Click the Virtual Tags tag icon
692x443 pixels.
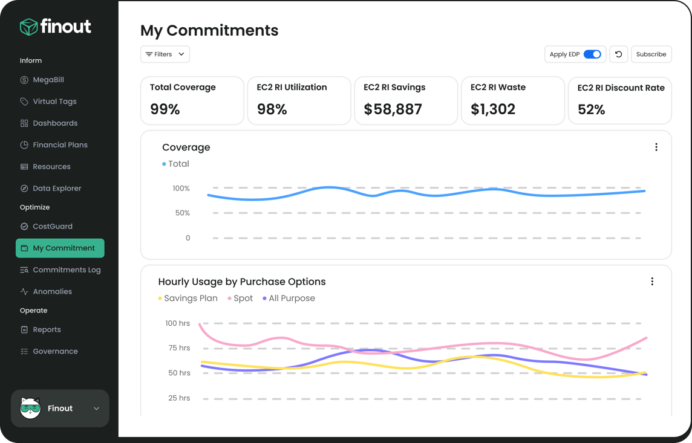point(24,102)
